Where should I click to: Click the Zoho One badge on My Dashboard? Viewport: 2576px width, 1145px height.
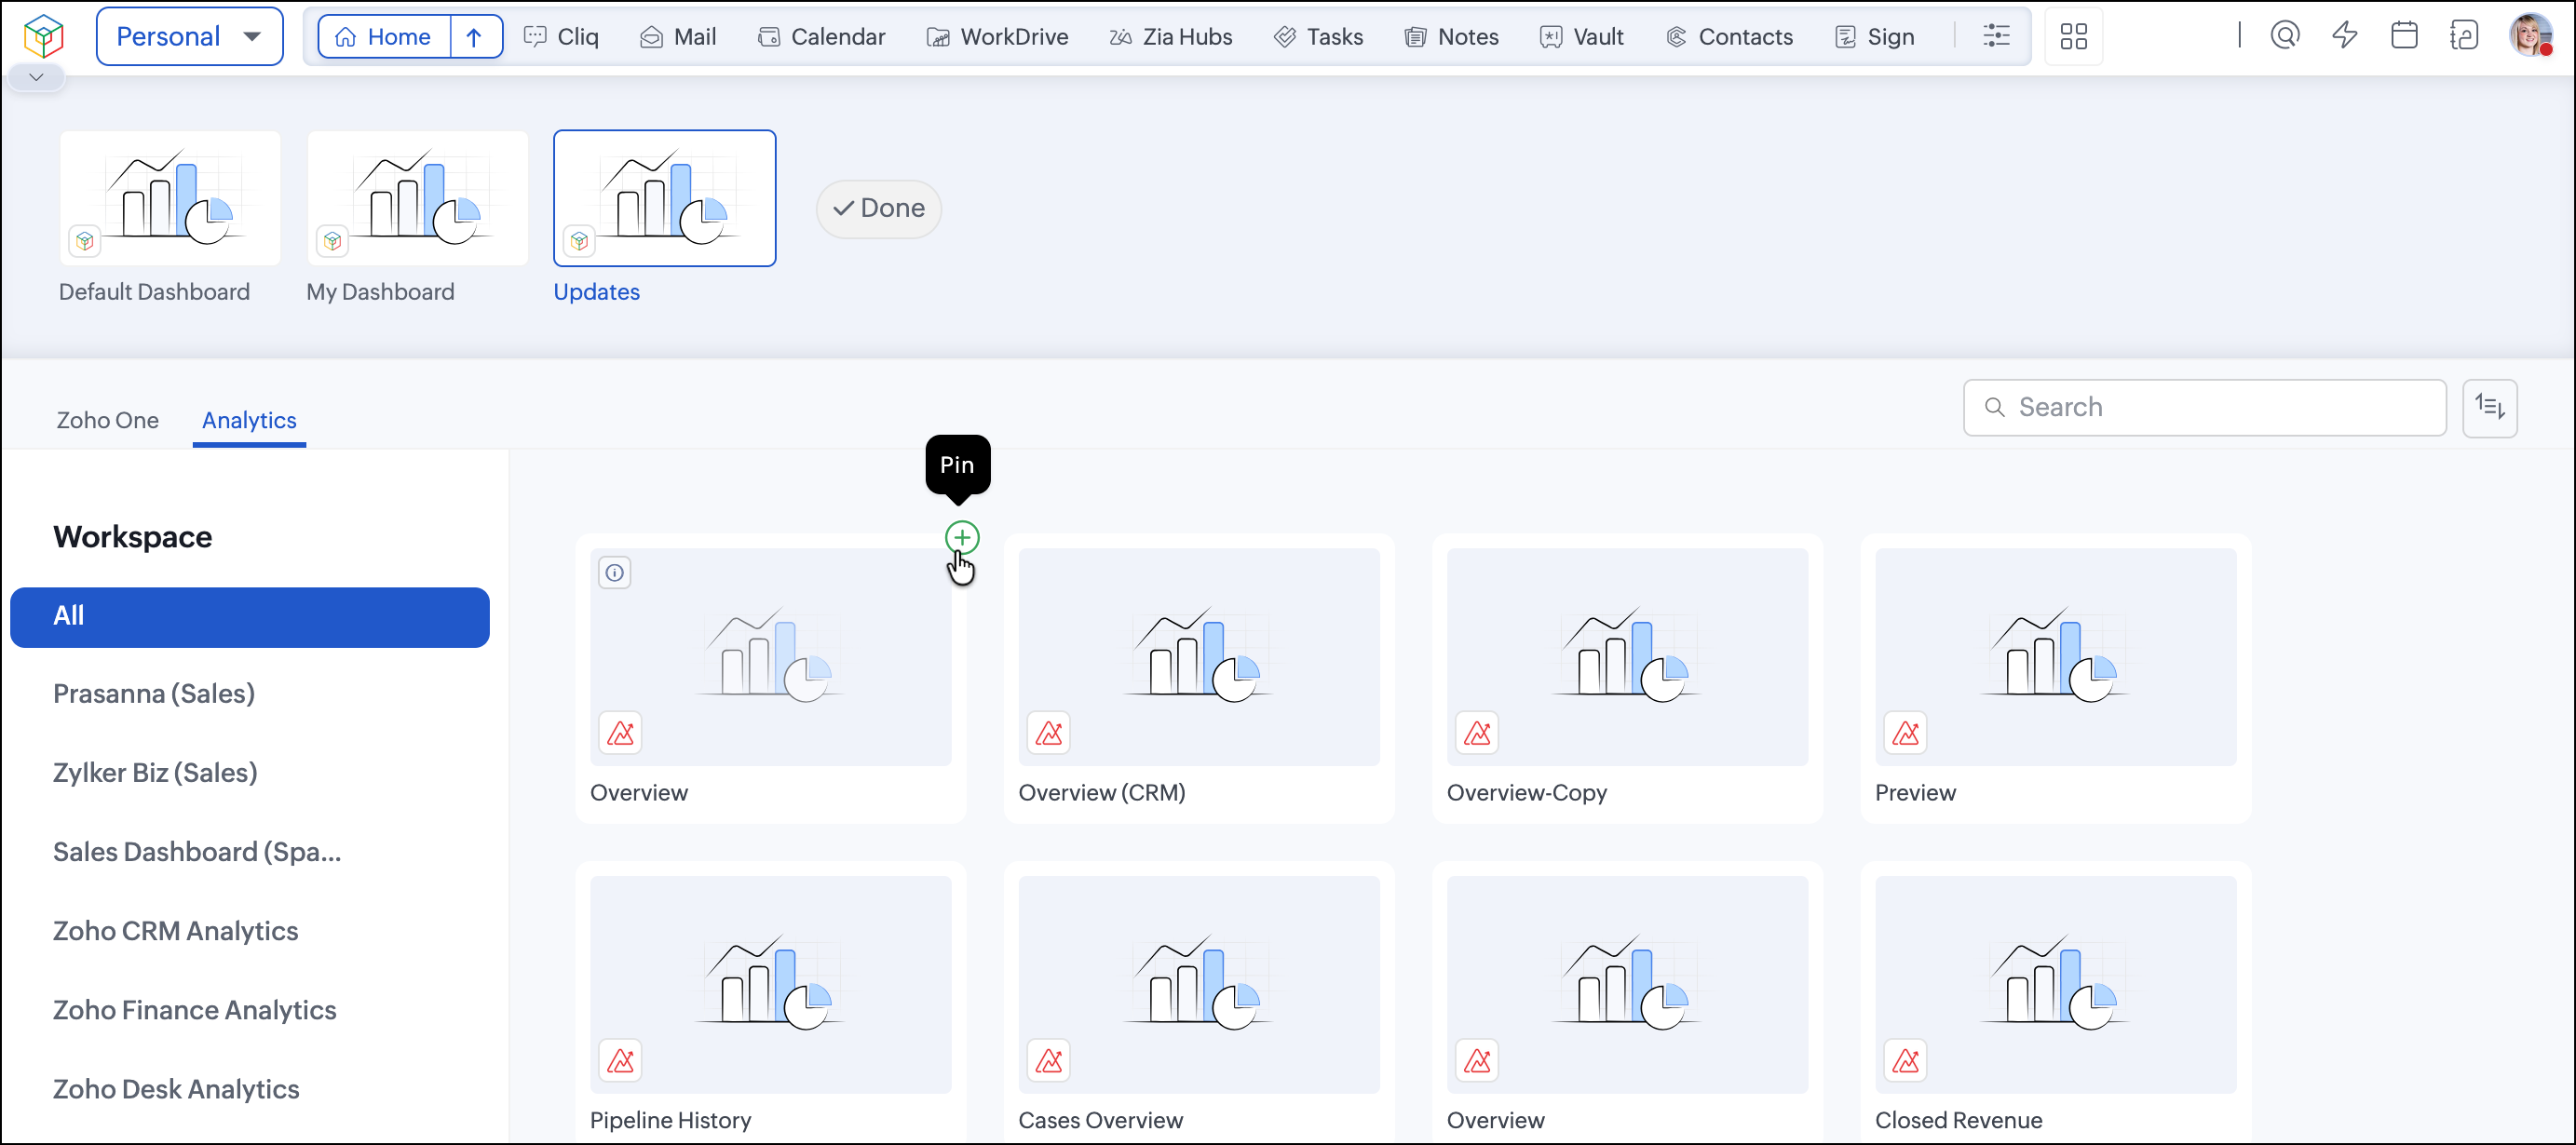pos(333,241)
